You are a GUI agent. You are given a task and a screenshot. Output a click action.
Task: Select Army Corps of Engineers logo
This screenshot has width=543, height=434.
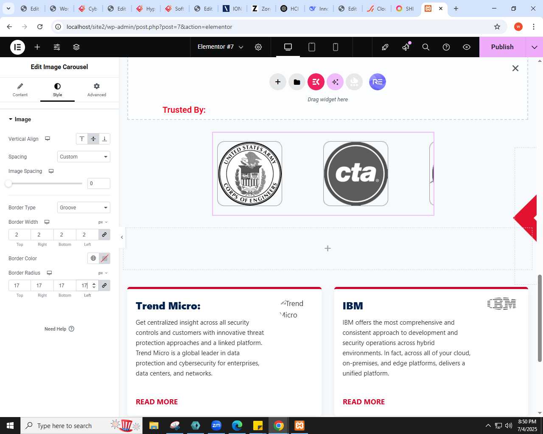[249, 174]
